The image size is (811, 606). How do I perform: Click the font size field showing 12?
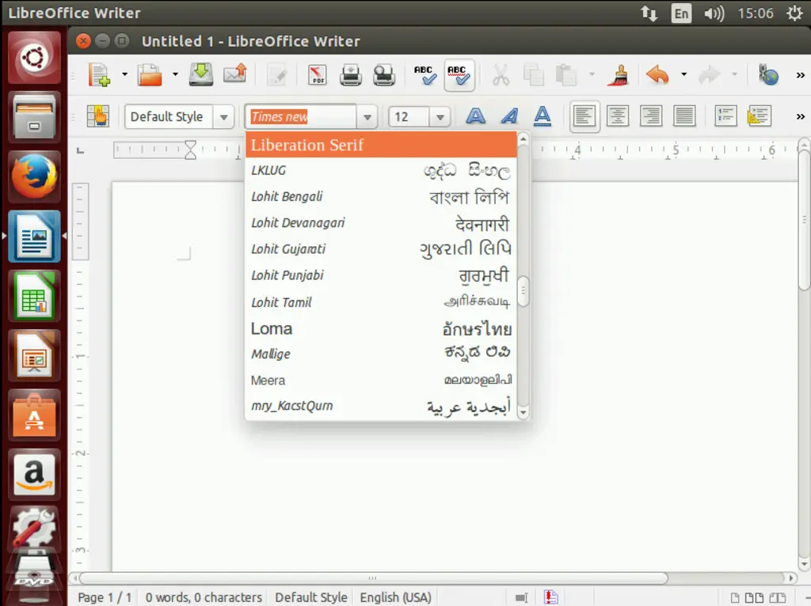(409, 117)
